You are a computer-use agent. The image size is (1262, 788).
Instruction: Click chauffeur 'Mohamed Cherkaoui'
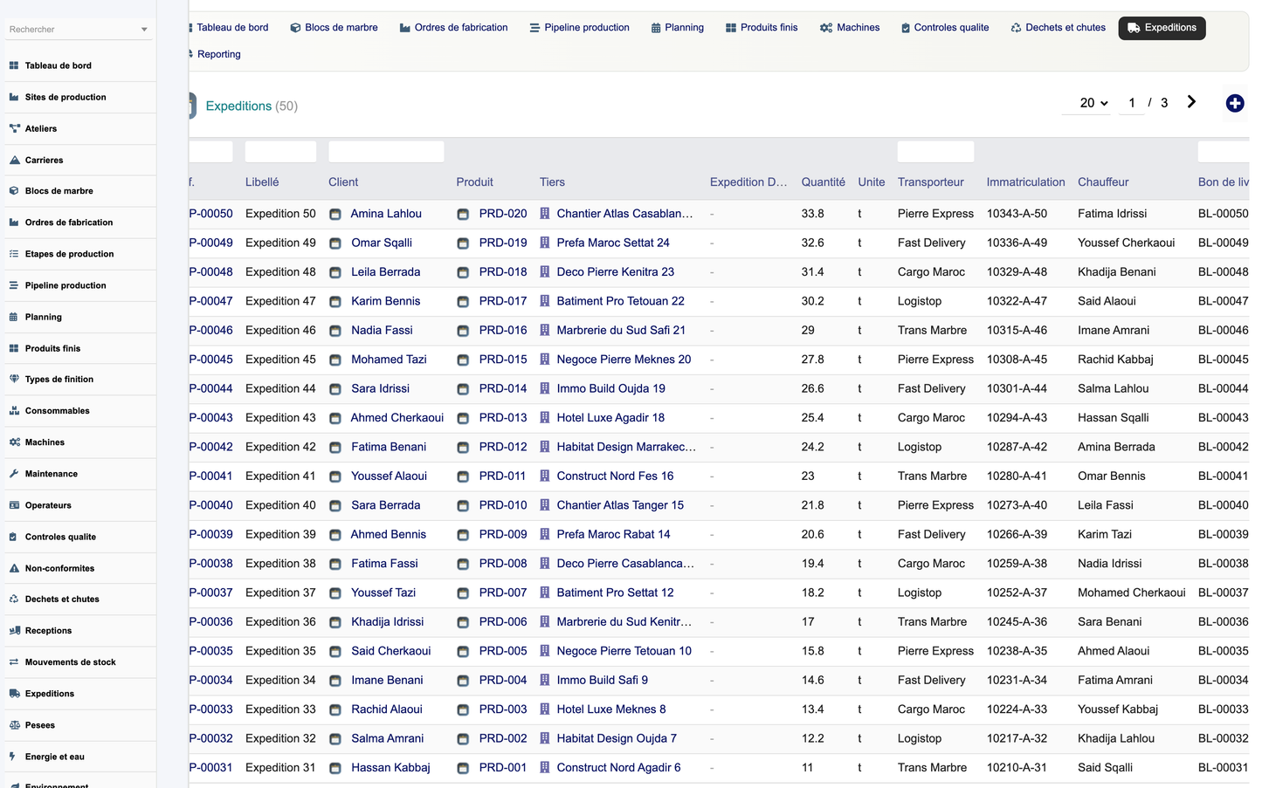pos(1132,593)
